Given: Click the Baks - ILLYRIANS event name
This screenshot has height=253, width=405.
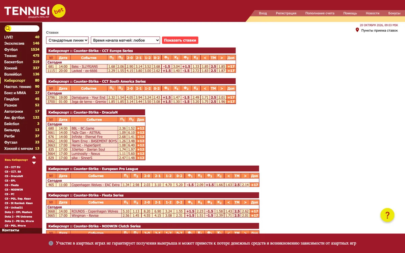Looking at the screenshot, I should (x=84, y=66).
